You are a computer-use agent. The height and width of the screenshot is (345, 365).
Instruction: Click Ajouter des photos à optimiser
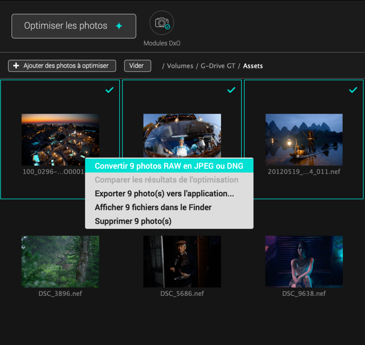point(62,66)
